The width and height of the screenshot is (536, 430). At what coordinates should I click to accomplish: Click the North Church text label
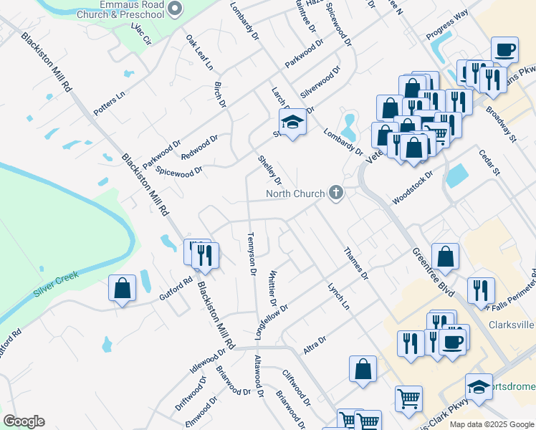click(295, 193)
